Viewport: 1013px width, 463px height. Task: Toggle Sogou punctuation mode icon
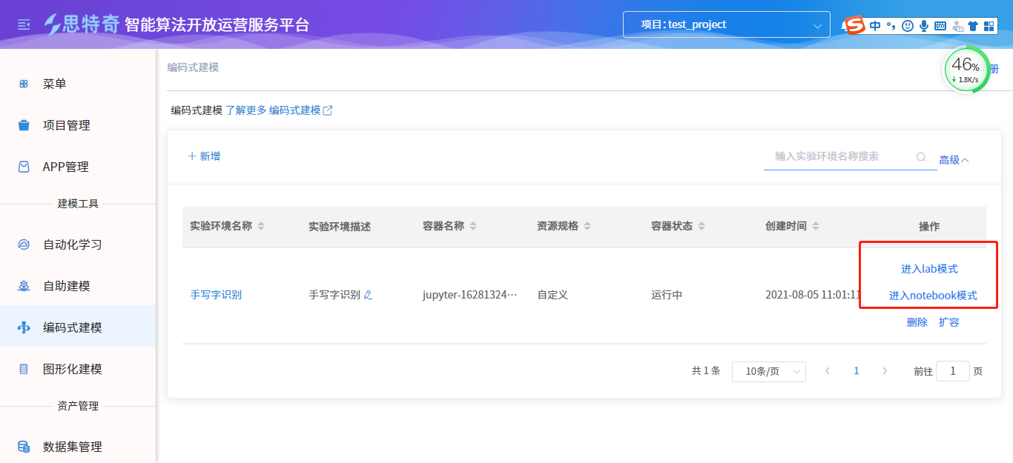(891, 26)
